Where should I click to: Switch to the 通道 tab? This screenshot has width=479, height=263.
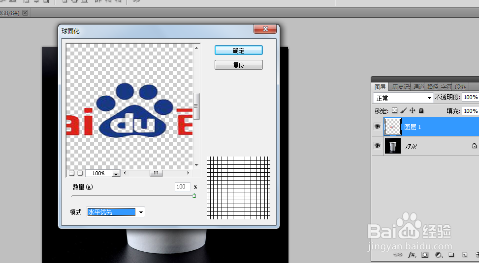click(418, 87)
